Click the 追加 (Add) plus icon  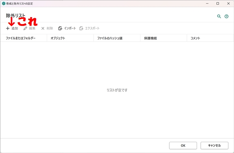click(8, 28)
